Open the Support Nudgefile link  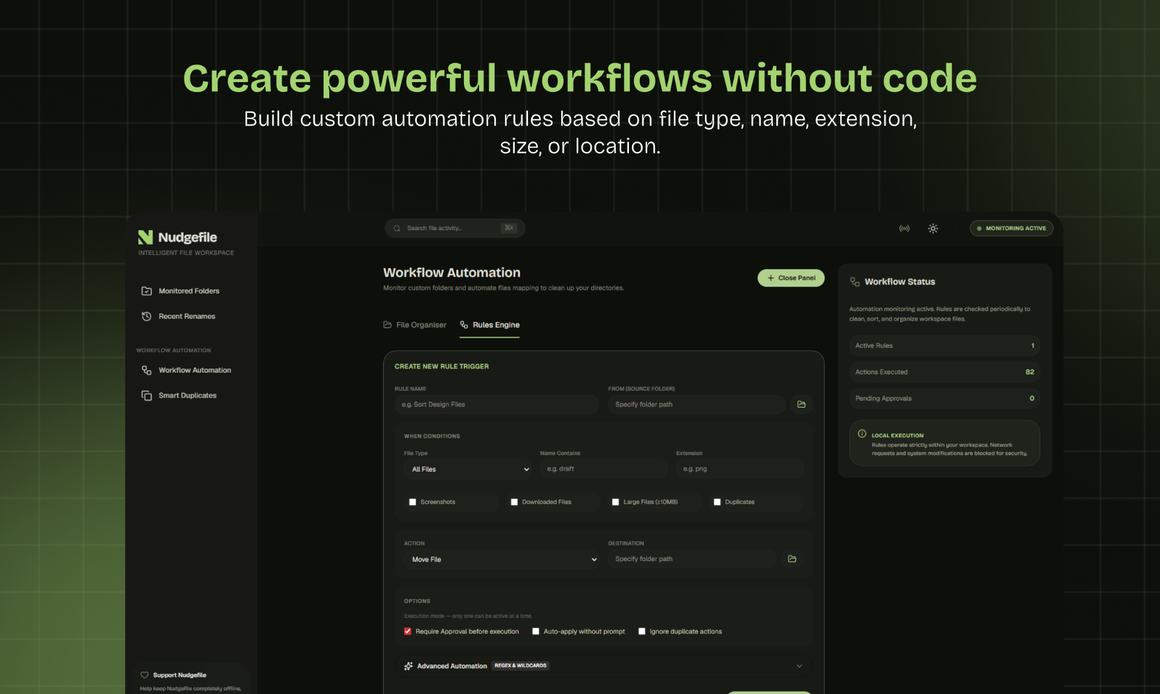click(179, 675)
